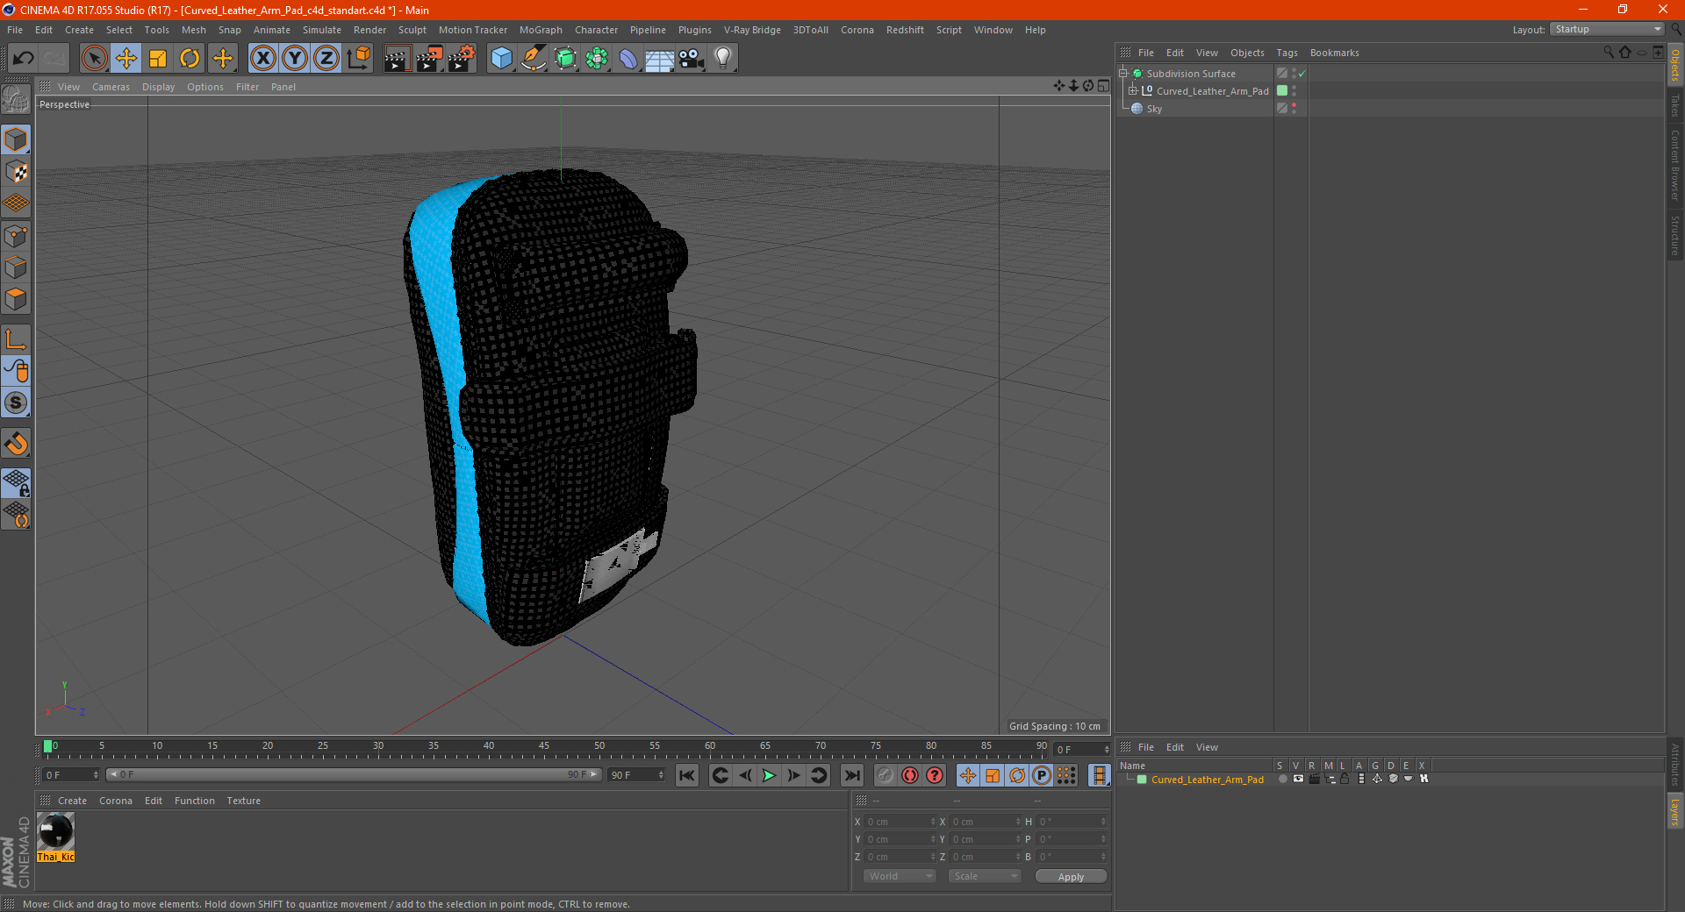Screen dimensions: 1685x912
Task: Open viewport Display menu
Action: pyautogui.click(x=158, y=87)
